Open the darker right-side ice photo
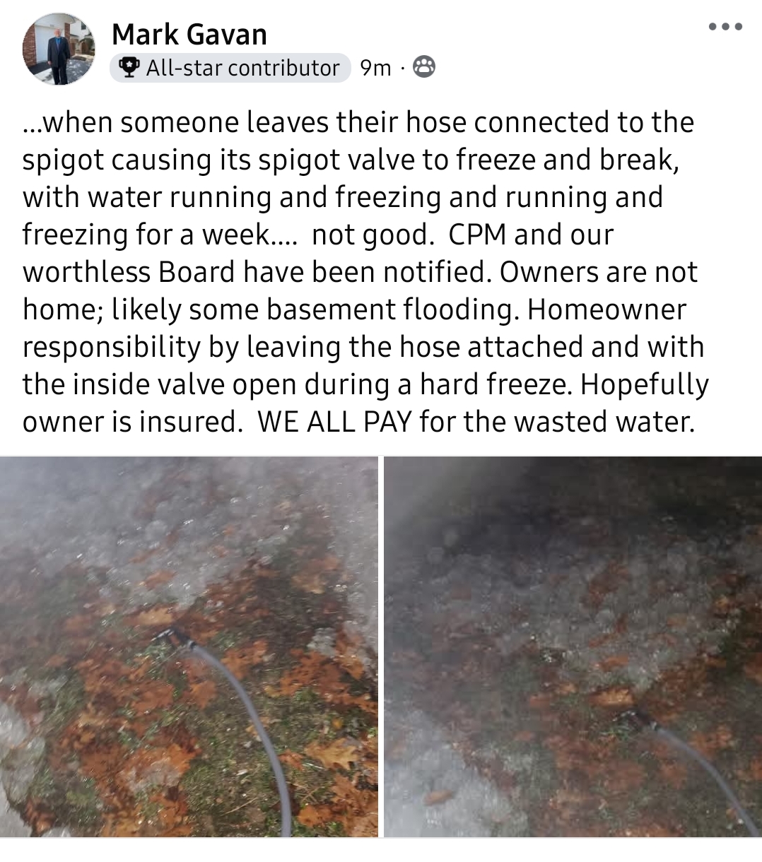The height and width of the screenshot is (862, 762). 573,646
